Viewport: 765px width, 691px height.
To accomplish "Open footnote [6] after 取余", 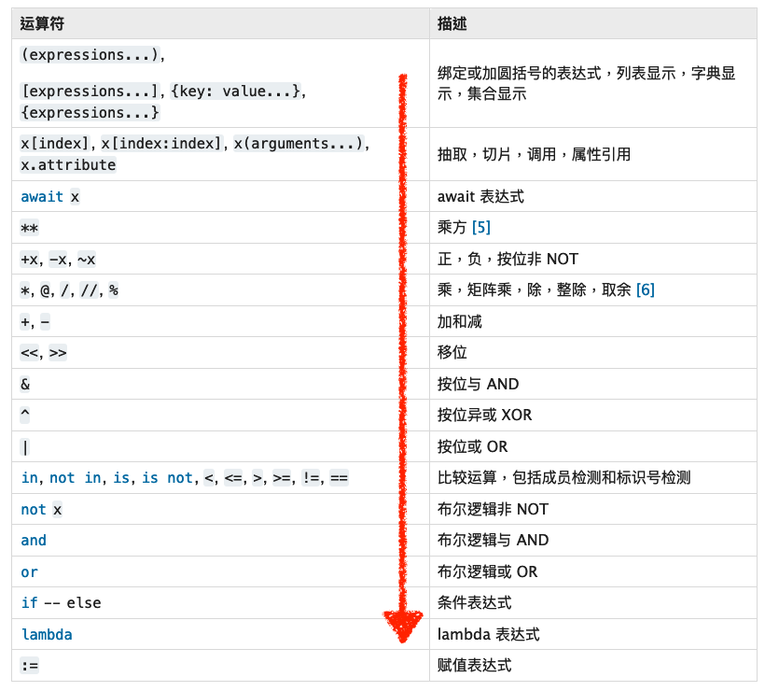I will [645, 290].
